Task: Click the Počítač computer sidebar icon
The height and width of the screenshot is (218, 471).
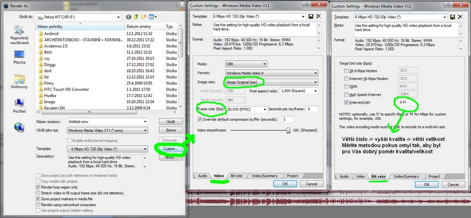Action: pyautogui.click(x=19, y=103)
